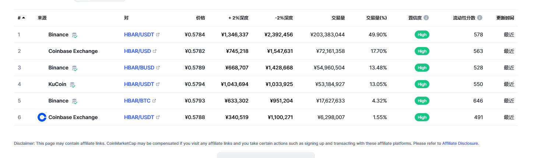
Task: Open the HBAR/BUSD pair link
Action: click(x=139, y=68)
